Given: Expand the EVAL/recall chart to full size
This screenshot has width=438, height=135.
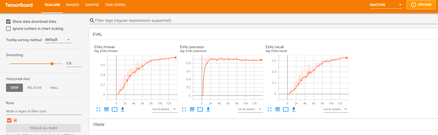Looking at the screenshot, I should pos(270,109).
